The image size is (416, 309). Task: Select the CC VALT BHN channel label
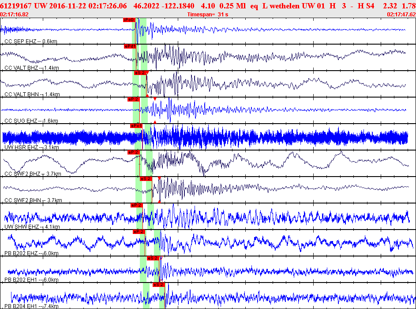pyautogui.click(x=32, y=94)
